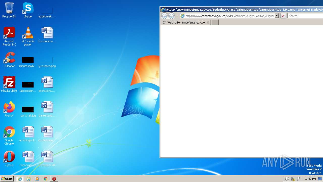Screen dimensions: 323x182
Task: Launch VLC media player shortcut
Action: (x=28, y=36)
